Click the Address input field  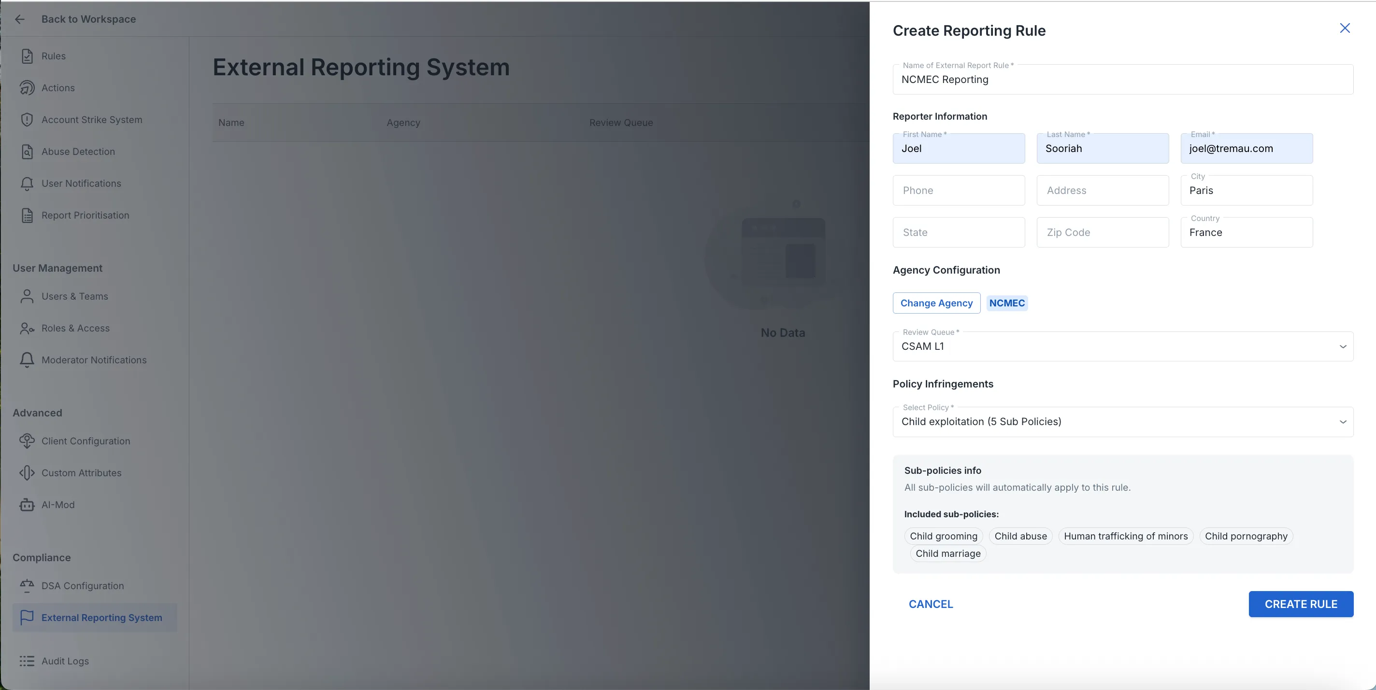click(1103, 191)
